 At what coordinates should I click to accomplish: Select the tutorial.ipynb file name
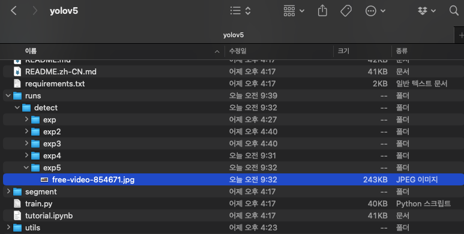pos(49,215)
